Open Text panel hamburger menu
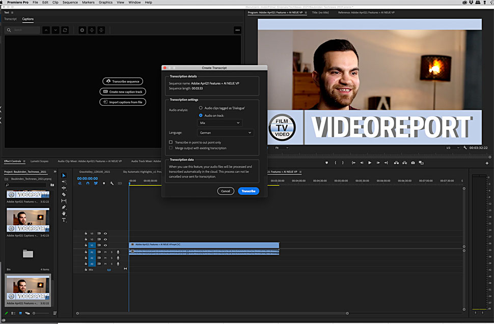The width and height of the screenshot is (494, 324). tap(12, 13)
